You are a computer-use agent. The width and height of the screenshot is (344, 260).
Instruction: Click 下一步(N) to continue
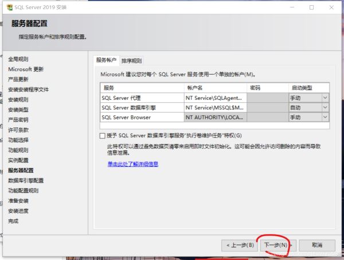click(275, 245)
